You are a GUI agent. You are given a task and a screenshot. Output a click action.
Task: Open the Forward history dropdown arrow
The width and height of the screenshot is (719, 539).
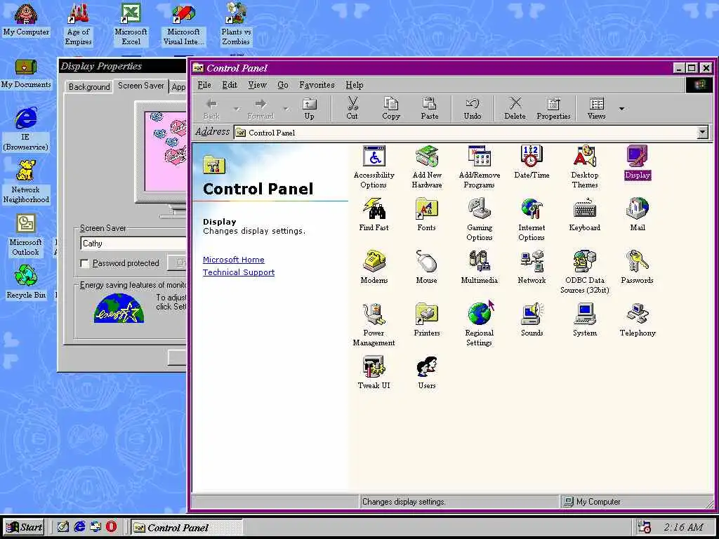tap(286, 109)
